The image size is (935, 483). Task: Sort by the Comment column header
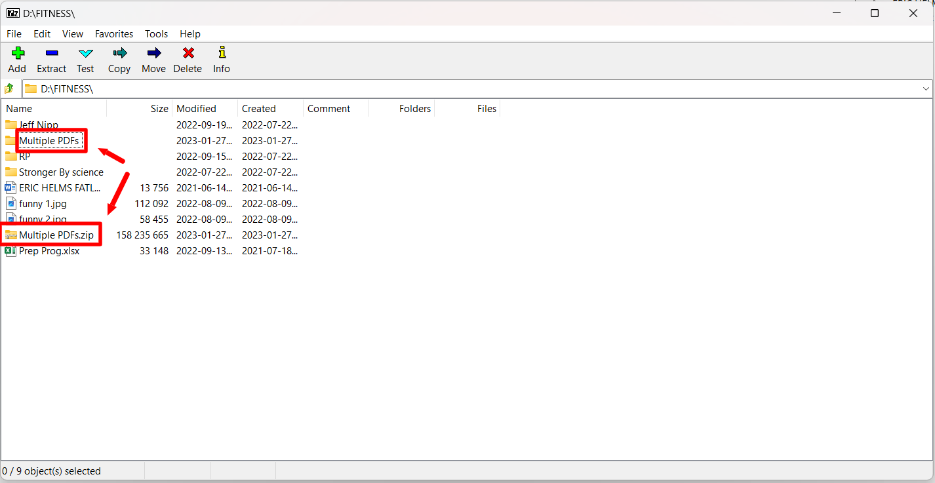(x=336, y=109)
